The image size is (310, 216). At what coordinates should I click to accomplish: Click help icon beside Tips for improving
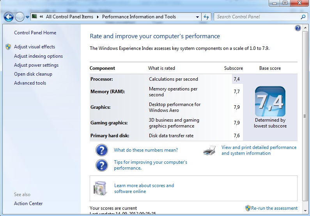click(102, 165)
